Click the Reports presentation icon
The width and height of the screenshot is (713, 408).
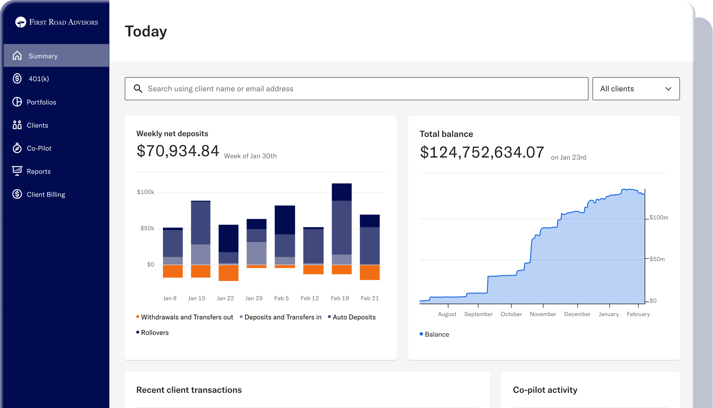coord(17,171)
